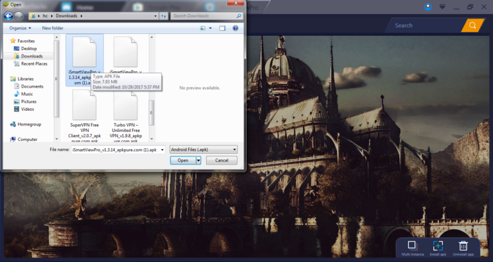Image resolution: width=493 pixels, height=262 pixels.
Task: Open the Android Files (.apk) type dropdown
Action: 203,149
